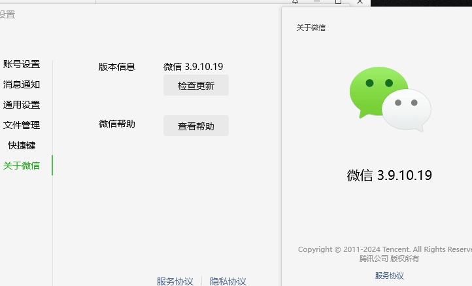The image size is (472, 286).
Task: Open the 快捷键 shortcuts tab
Action: pyautogui.click(x=22, y=145)
